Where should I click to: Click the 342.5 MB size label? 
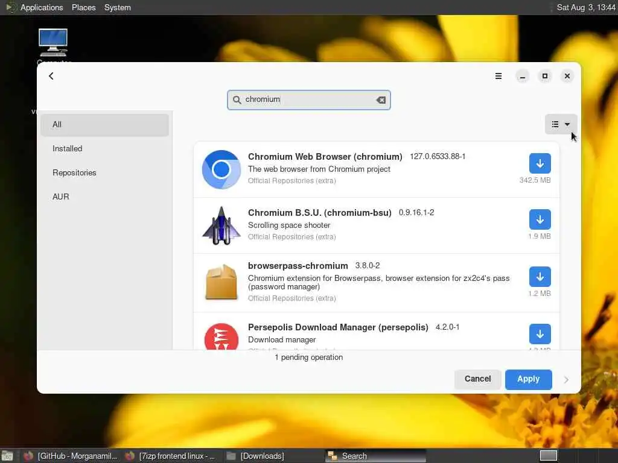[535, 180]
